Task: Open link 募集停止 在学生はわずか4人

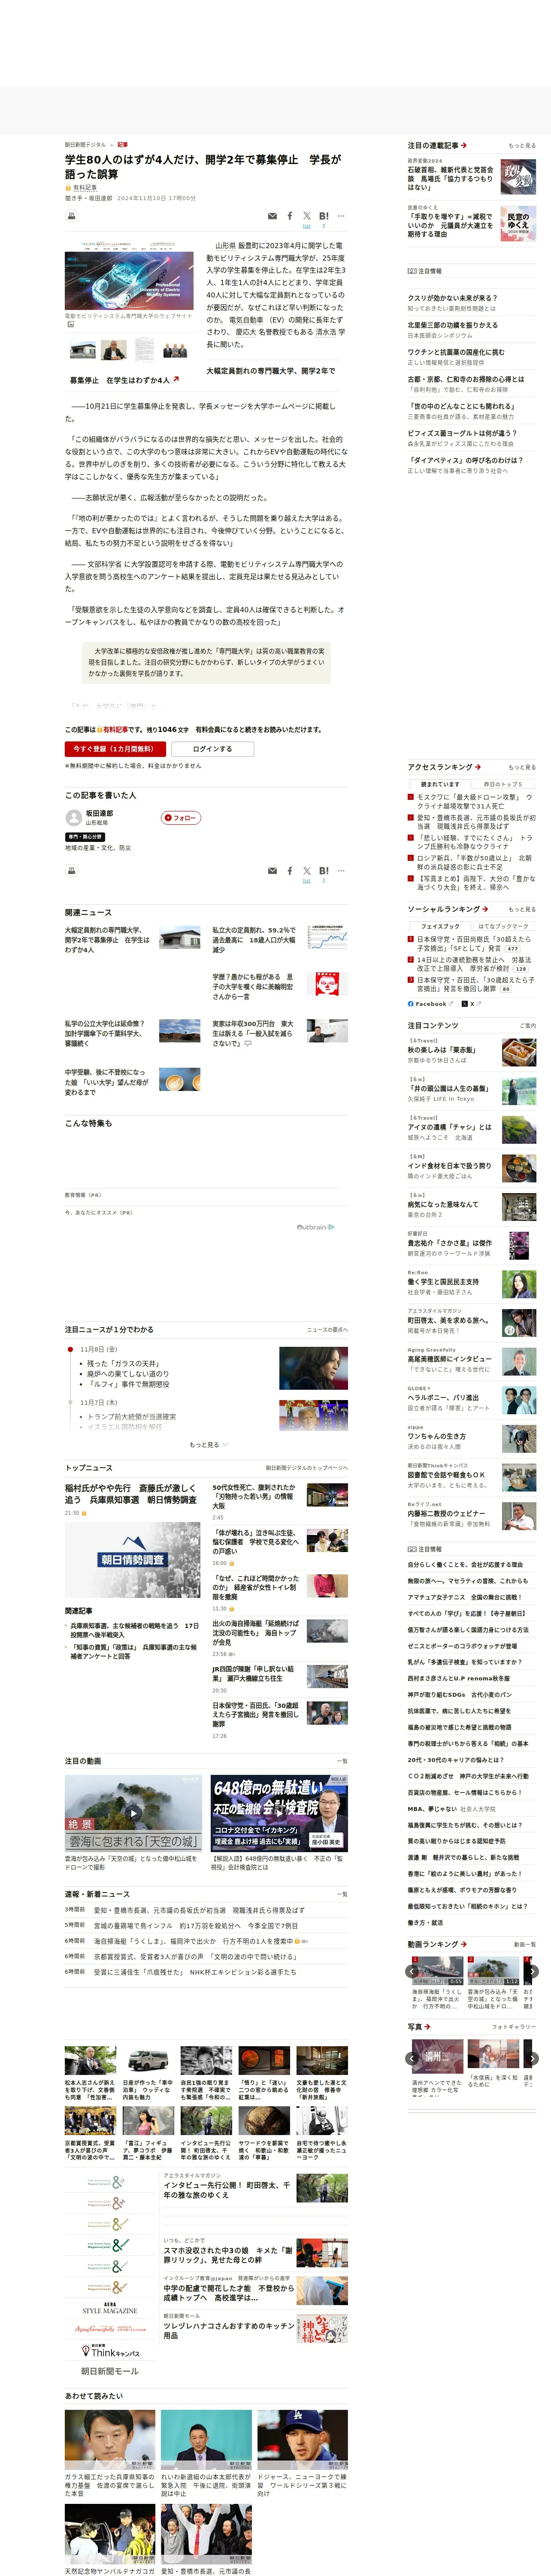Action: [124, 380]
